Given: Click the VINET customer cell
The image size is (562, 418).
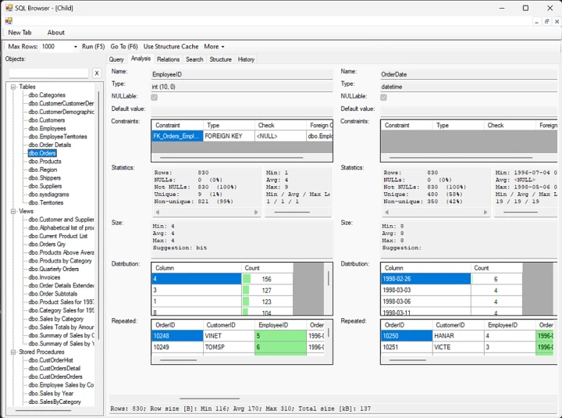Looking at the screenshot, I should point(229,336).
